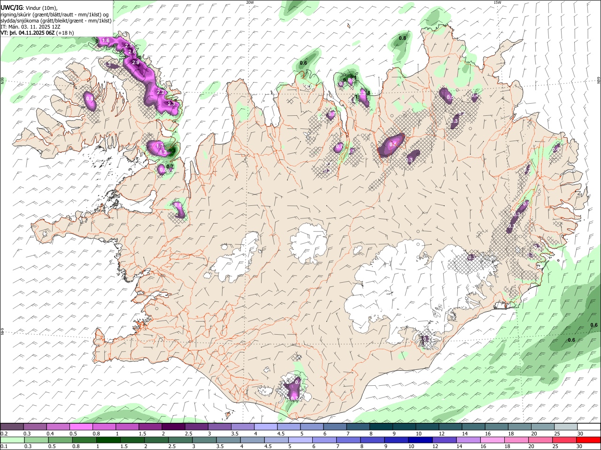Click the 2.9 snowfall maximum label

(x=136, y=62)
